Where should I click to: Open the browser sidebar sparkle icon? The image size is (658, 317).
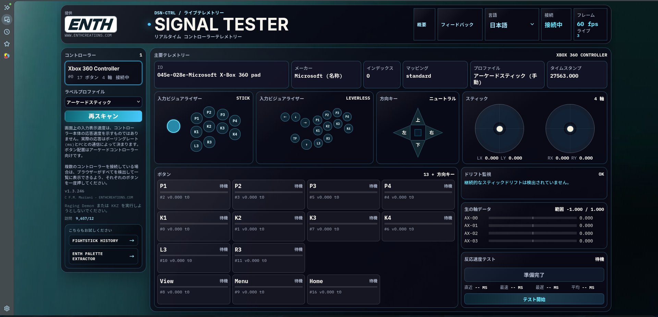[x=7, y=7]
